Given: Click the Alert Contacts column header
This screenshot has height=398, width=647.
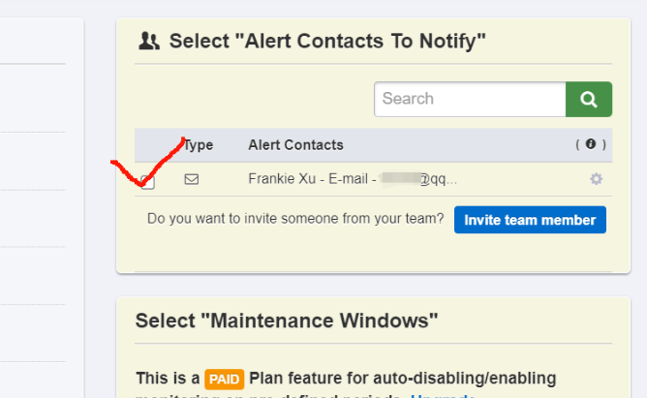Looking at the screenshot, I should [x=295, y=145].
